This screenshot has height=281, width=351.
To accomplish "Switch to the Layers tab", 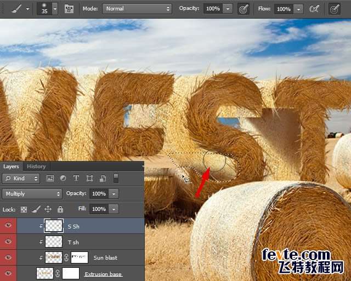I will click(x=11, y=167).
